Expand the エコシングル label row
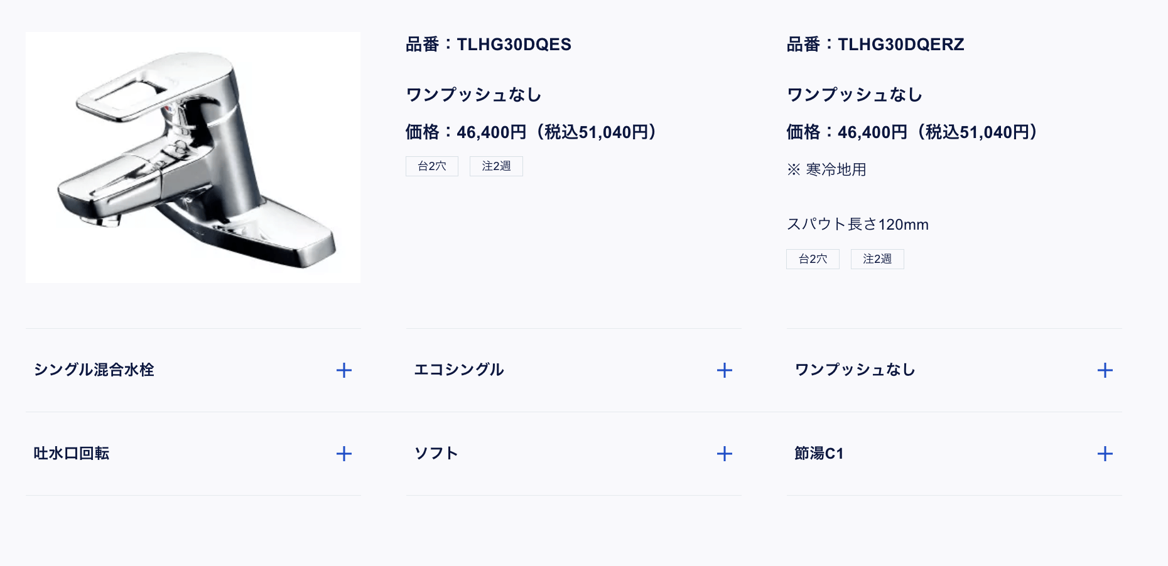1168x566 pixels. (574, 370)
